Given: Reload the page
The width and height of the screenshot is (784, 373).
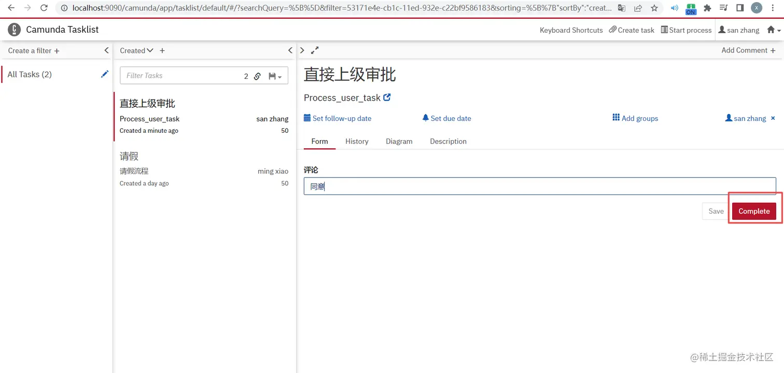Looking at the screenshot, I should pos(44,8).
